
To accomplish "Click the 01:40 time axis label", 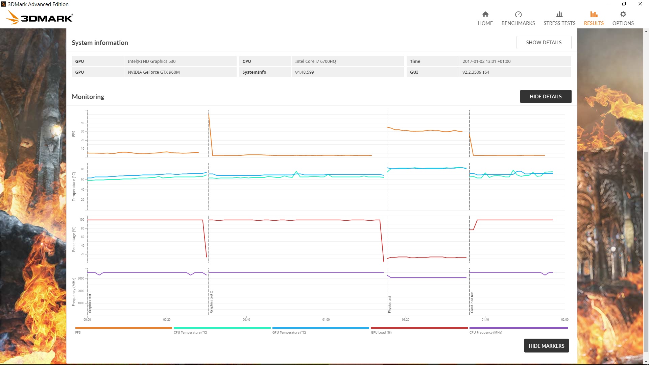I will tap(485, 320).
